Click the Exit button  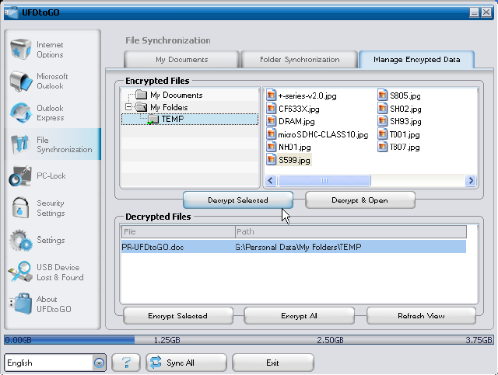click(273, 363)
